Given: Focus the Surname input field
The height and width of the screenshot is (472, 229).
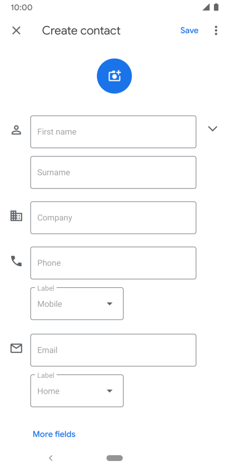Looking at the screenshot, I should [114, 173].
